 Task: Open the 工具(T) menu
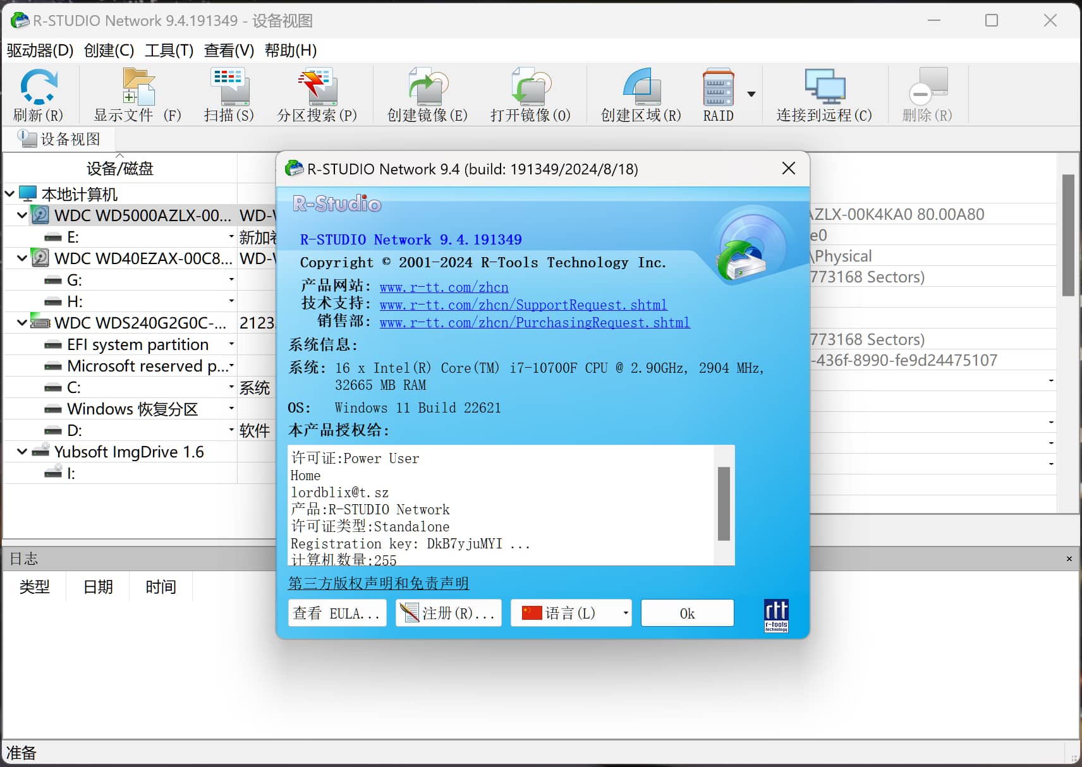pyautogui.click(x=167, y=51)
